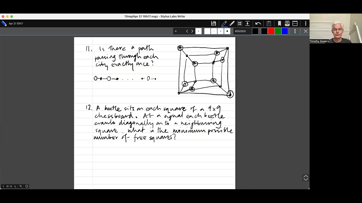Screen dimensions: 362x203
Task: Toggle split view layout
Action: click(295, 23)
